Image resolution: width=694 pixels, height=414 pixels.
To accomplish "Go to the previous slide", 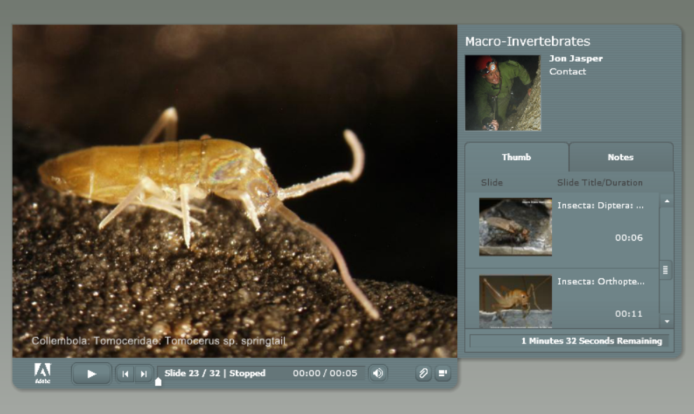I will 125,373.
